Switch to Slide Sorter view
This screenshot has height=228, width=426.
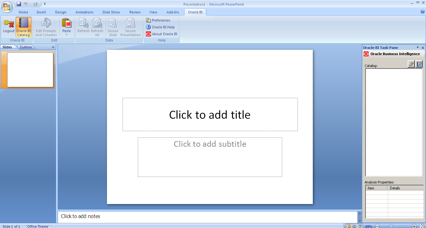point(354,226)
